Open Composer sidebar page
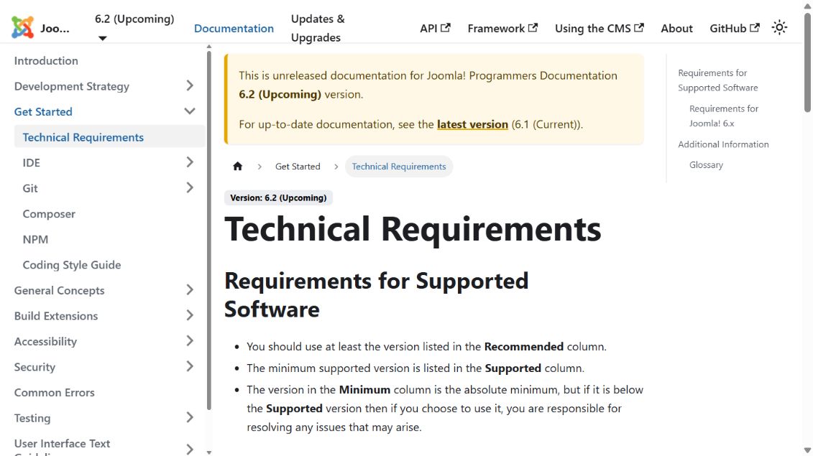813x456 pixels. pos(49,213)
